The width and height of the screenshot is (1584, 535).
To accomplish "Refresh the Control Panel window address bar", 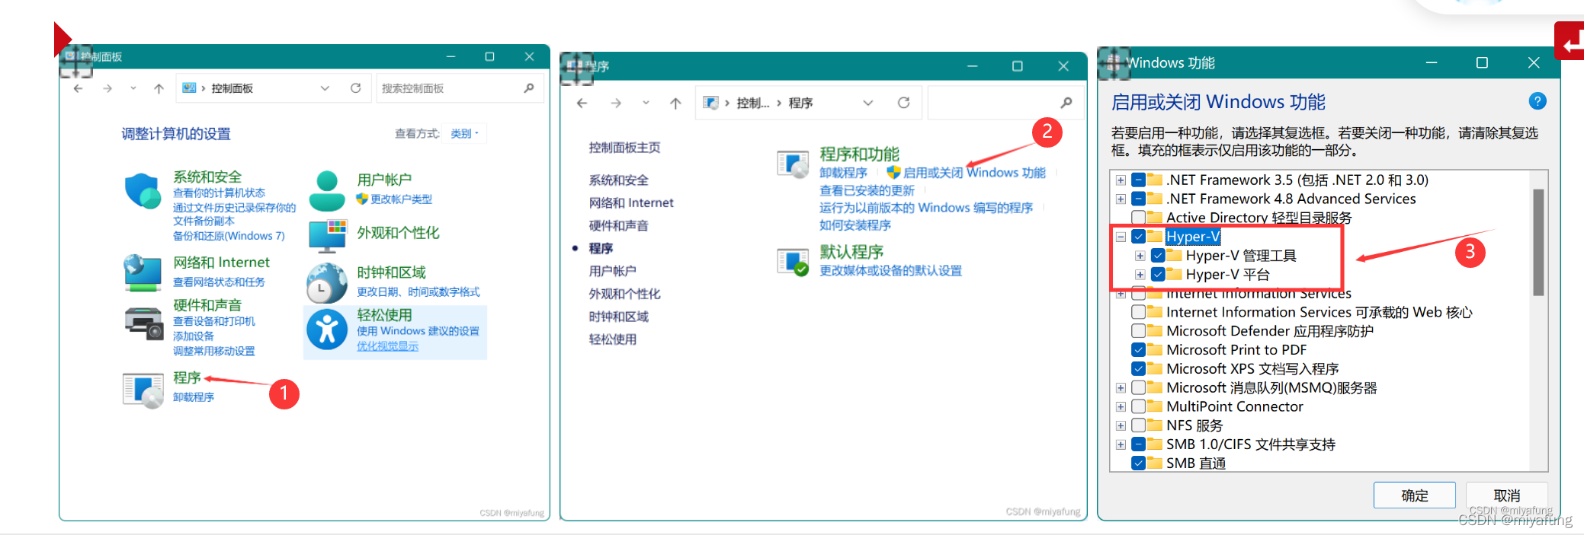I will [x=355, y=88].
